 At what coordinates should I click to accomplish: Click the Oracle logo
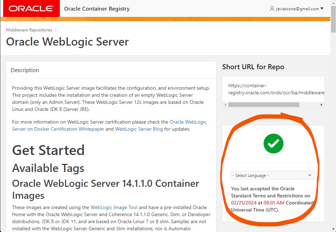(31, 8)
